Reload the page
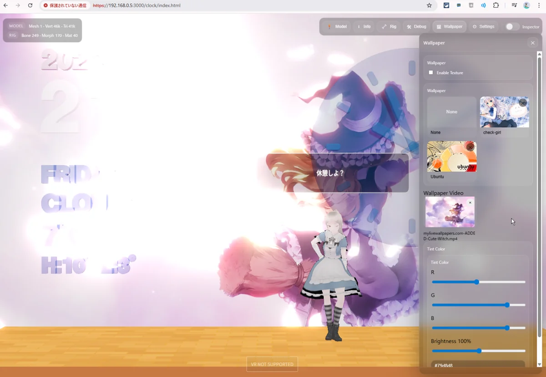This screenshot has width=546, height=377. point(30,5)
